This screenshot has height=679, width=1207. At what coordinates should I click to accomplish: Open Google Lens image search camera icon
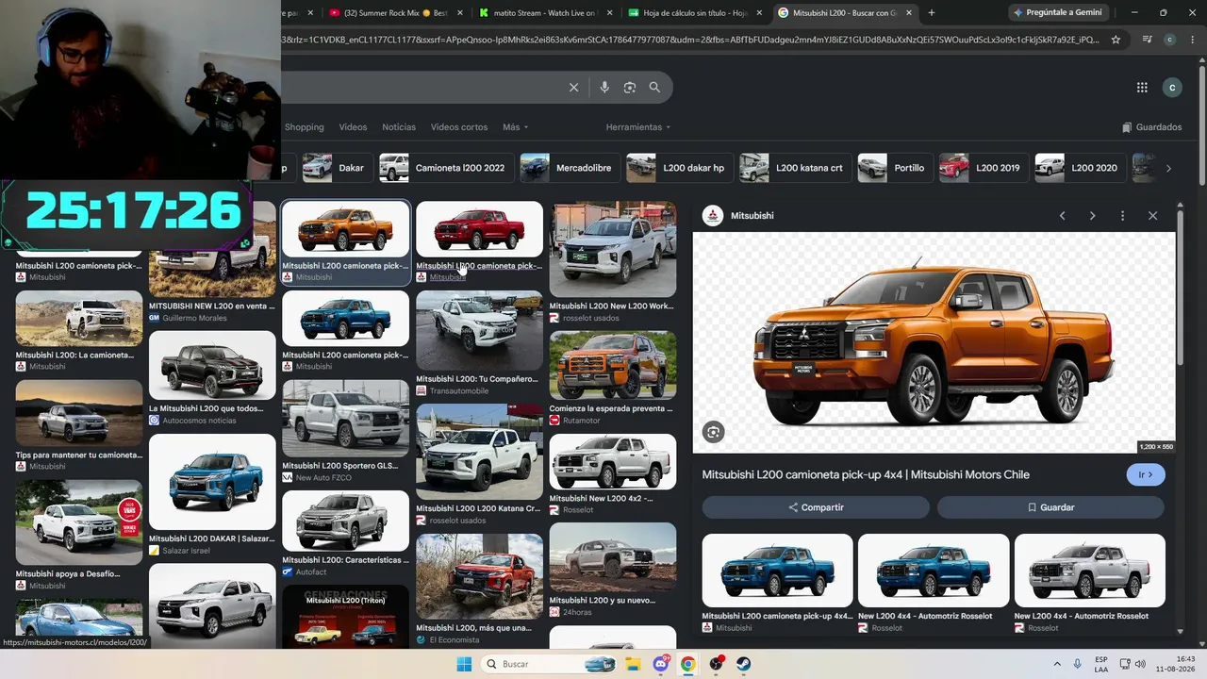coord(630,88)
